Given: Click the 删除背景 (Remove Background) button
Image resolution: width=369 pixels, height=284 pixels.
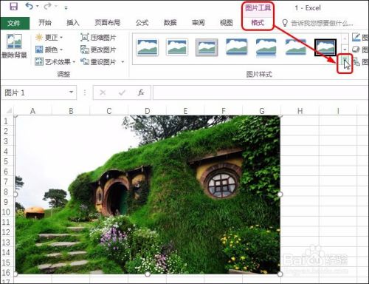Looking at the screenshot, I should [14, 46].
